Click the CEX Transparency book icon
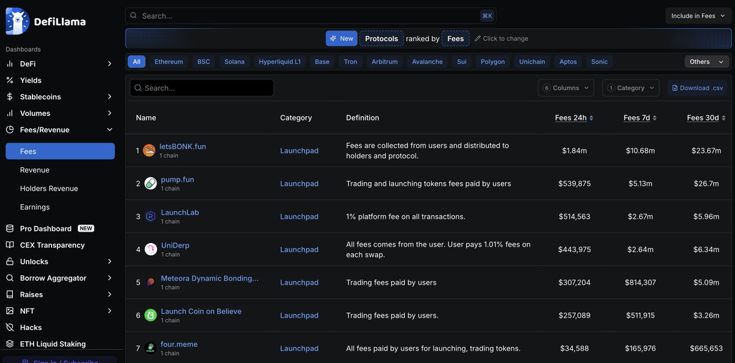 pyautogui.click(x=10, y=245)
